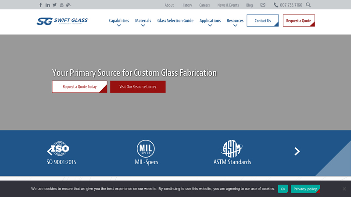Click the ASTM Standards logo icon
Viewport: 351px width, 197px height.
pyautogui.click(x=232, y=149)
